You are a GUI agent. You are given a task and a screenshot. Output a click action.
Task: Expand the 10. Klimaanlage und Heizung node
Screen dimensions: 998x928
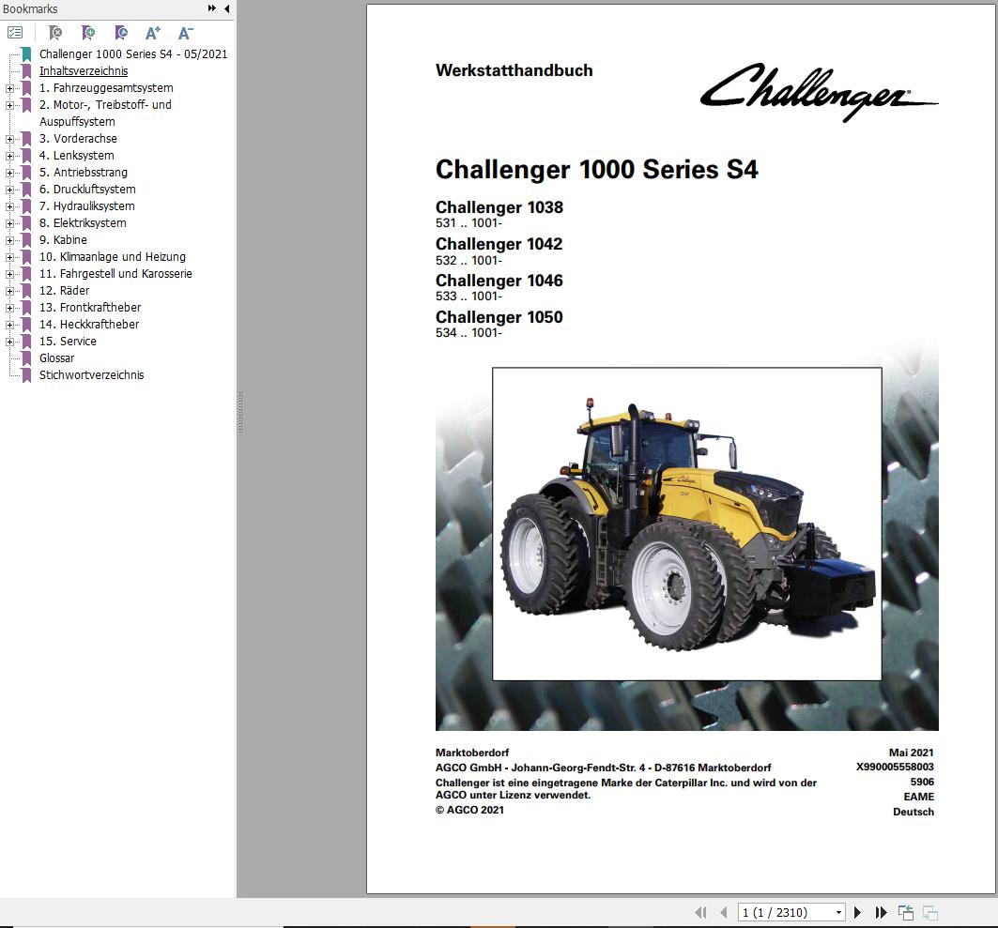[9, 258]
